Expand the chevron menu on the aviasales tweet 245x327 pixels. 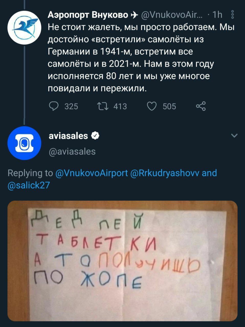point(234,136)
